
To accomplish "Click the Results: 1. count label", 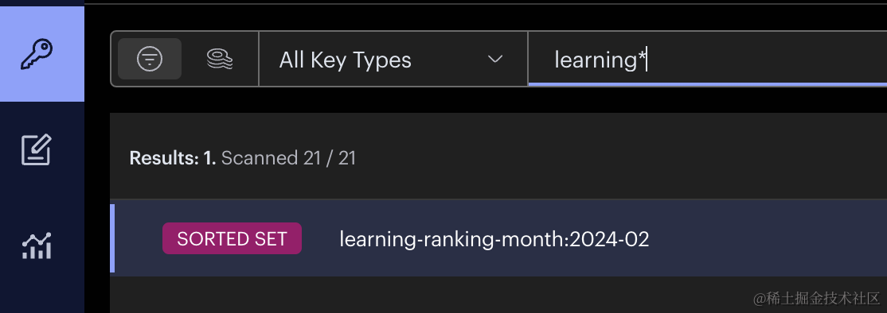I will [173, 158].
